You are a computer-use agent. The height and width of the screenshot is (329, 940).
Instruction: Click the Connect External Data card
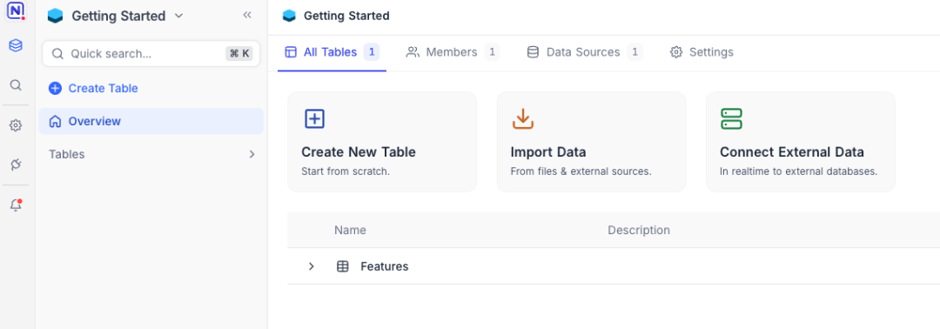coord(801,142)
